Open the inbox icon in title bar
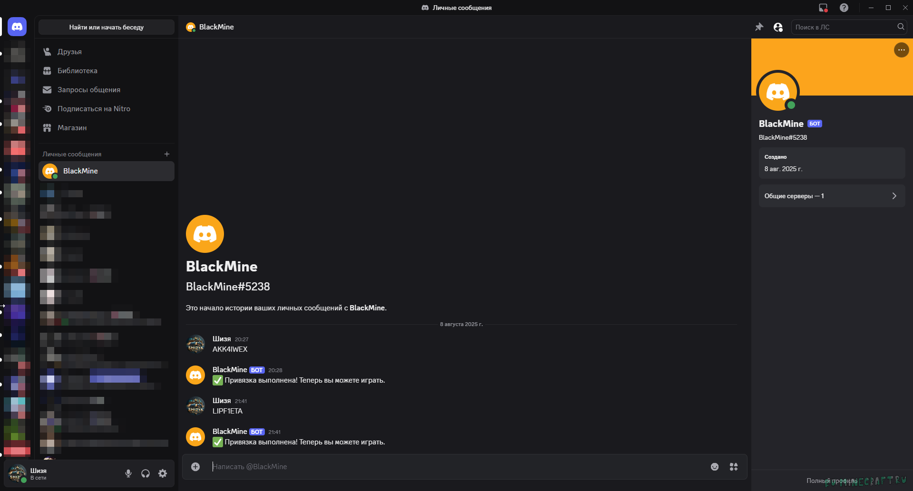Viewport: 913px width, 491px height. pyautogui.click(x=823, y=8)
